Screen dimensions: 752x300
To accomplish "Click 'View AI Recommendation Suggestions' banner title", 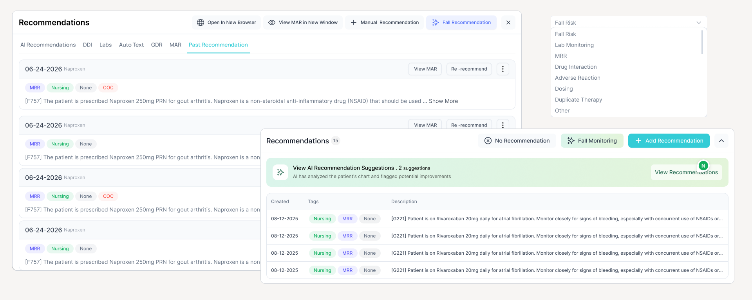I will pos(343,168).
